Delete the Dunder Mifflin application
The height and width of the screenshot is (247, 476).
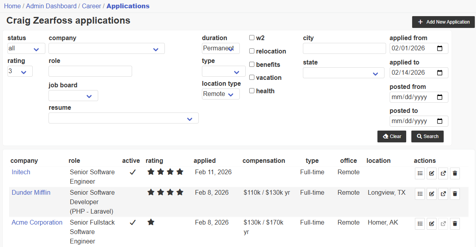455,194
